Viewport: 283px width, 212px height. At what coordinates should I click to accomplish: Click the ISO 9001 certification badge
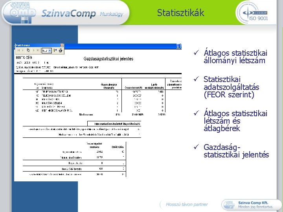[252, 13]
